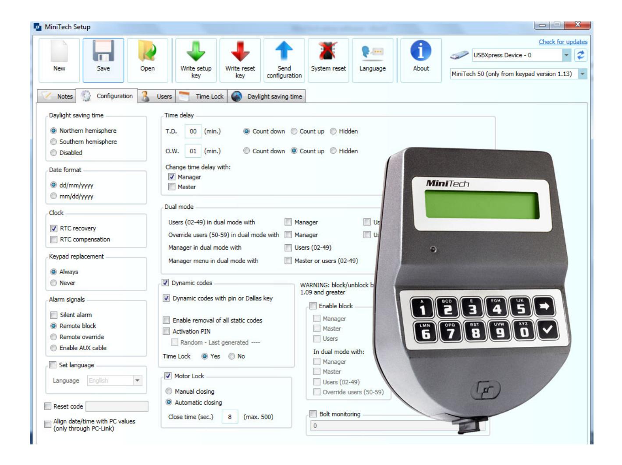Enable the Activation PIN checkbox
The height and width of the screenshot is (465, 622).
tap(166, 331)
